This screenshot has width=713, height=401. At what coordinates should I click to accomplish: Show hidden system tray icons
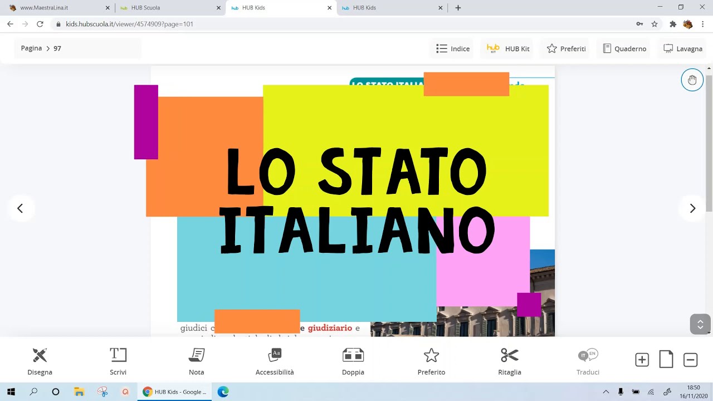pyautogui.click(x=606, y=392)
